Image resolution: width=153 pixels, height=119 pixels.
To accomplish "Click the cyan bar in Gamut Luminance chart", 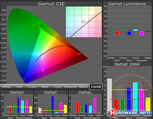I will coord(135,30).
